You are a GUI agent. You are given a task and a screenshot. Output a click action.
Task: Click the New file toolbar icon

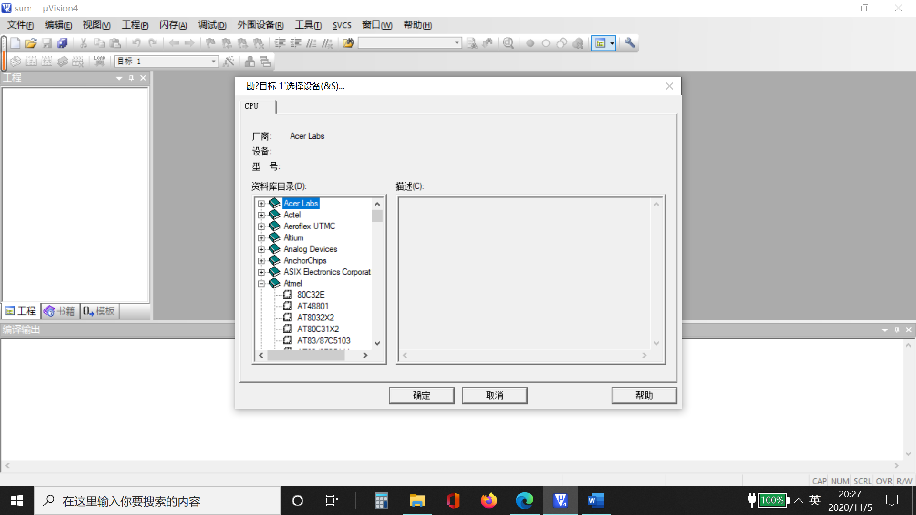15,43
